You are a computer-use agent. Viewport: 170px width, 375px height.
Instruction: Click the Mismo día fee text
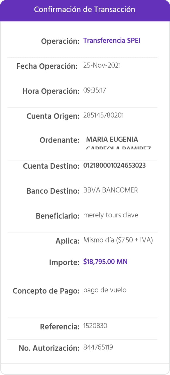(x=118, y=240)
